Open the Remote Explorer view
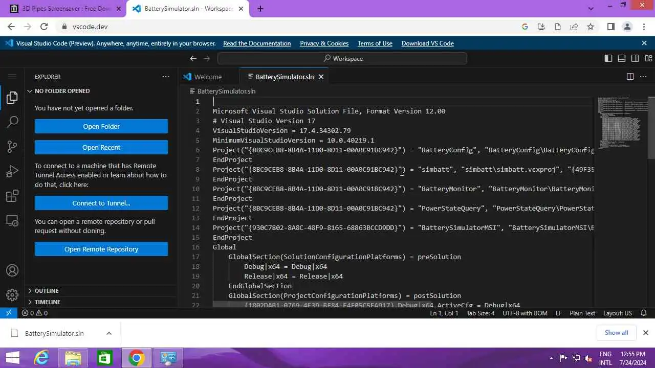Screen dimensions: 655x368 (12, 220)
